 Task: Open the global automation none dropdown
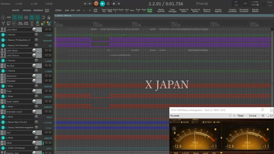pyautogui.click(x=255, y=5)
